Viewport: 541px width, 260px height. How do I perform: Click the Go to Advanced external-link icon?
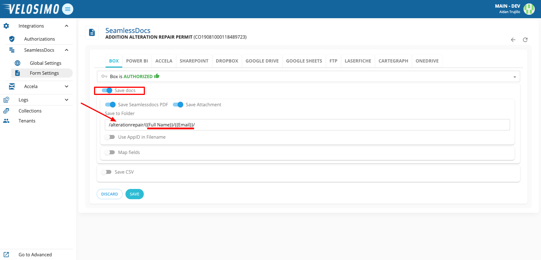(x=6, y=255)
